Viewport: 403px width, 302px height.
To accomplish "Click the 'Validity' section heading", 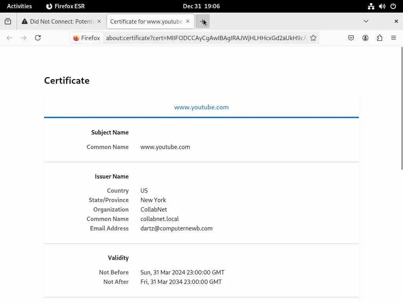I will click(x=118, y=258).
